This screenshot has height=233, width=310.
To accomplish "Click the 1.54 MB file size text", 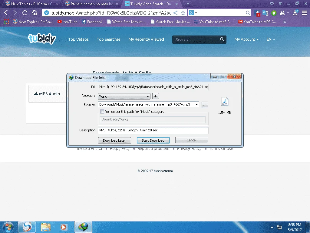I will (225, 113).
